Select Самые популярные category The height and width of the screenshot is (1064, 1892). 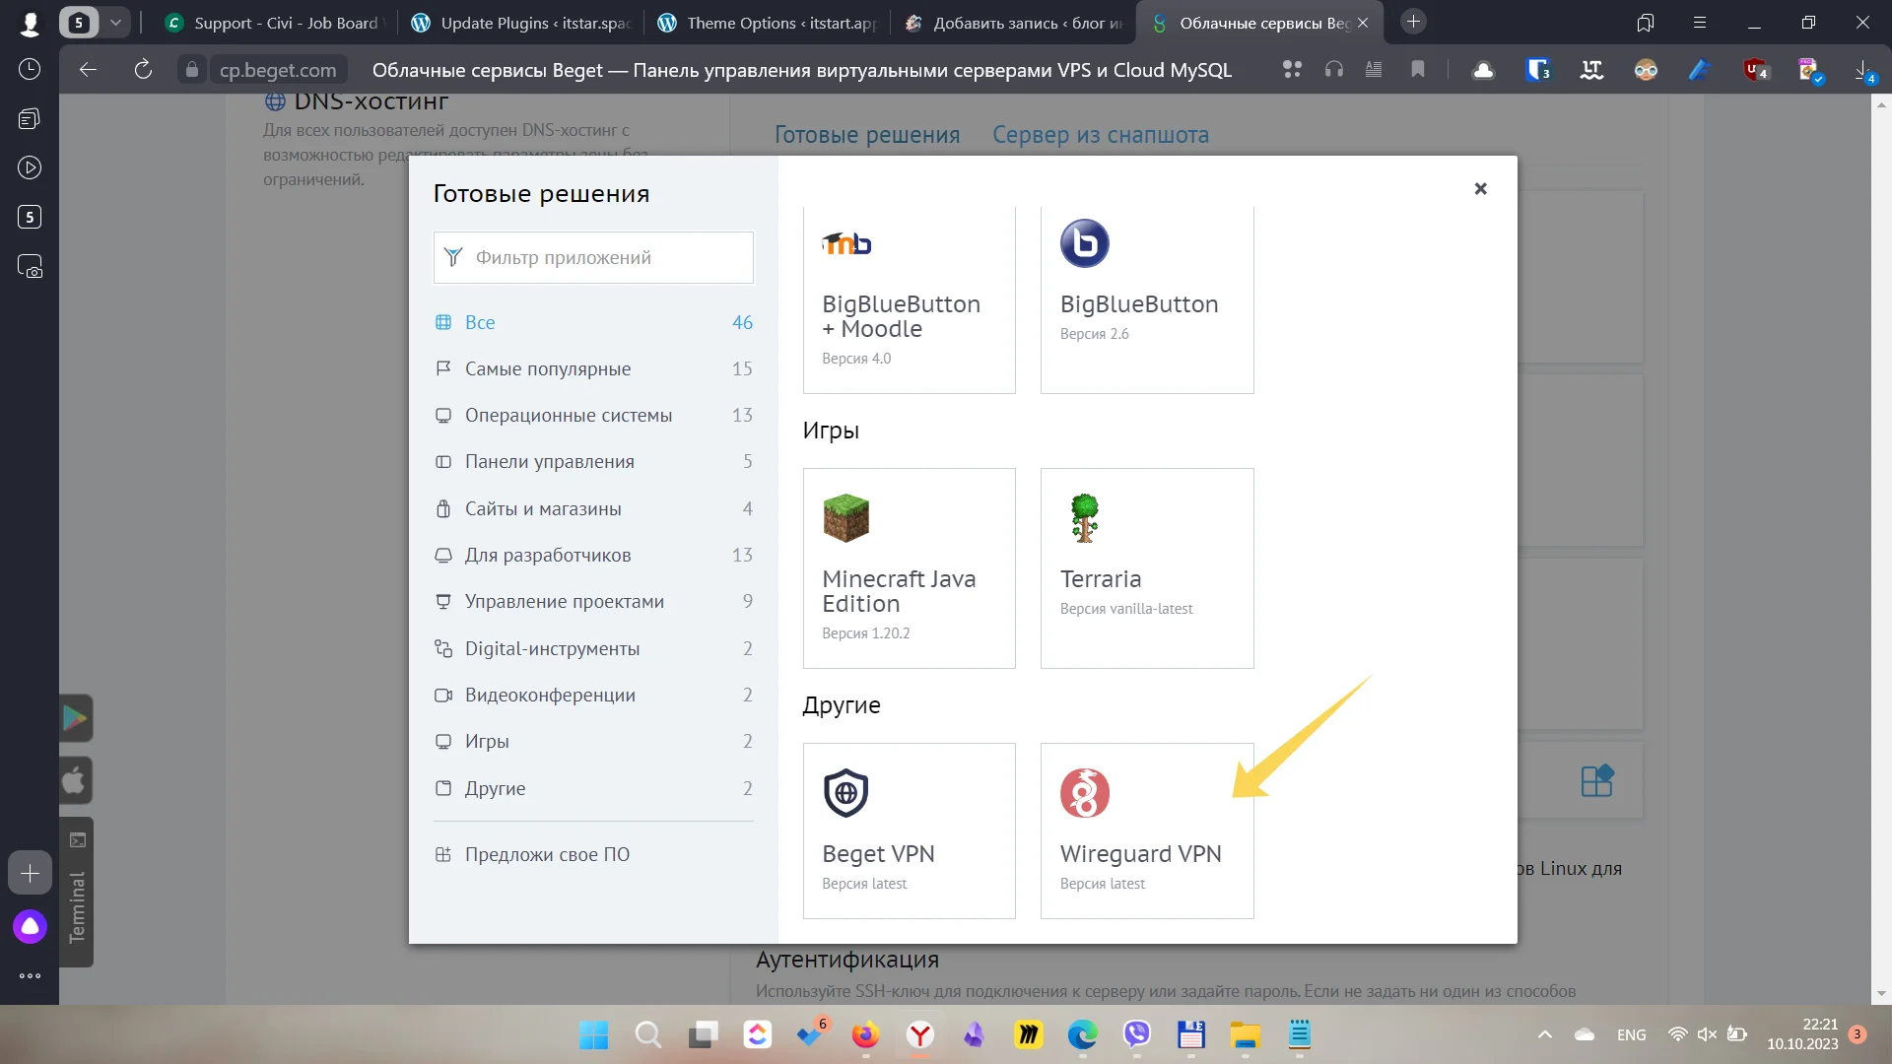[593, 368]
